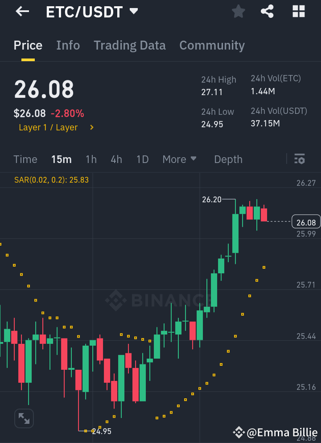This screenshot has width=321, height=443.
Task: Open the grid layout icon top right
Action: pos(298,11)
